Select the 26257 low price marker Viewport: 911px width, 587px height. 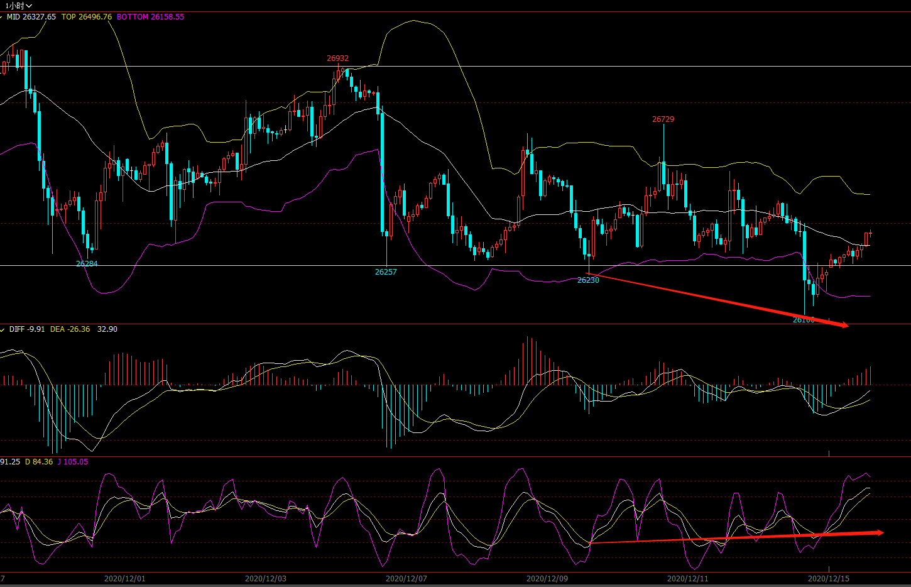click(x=386, y=272)
